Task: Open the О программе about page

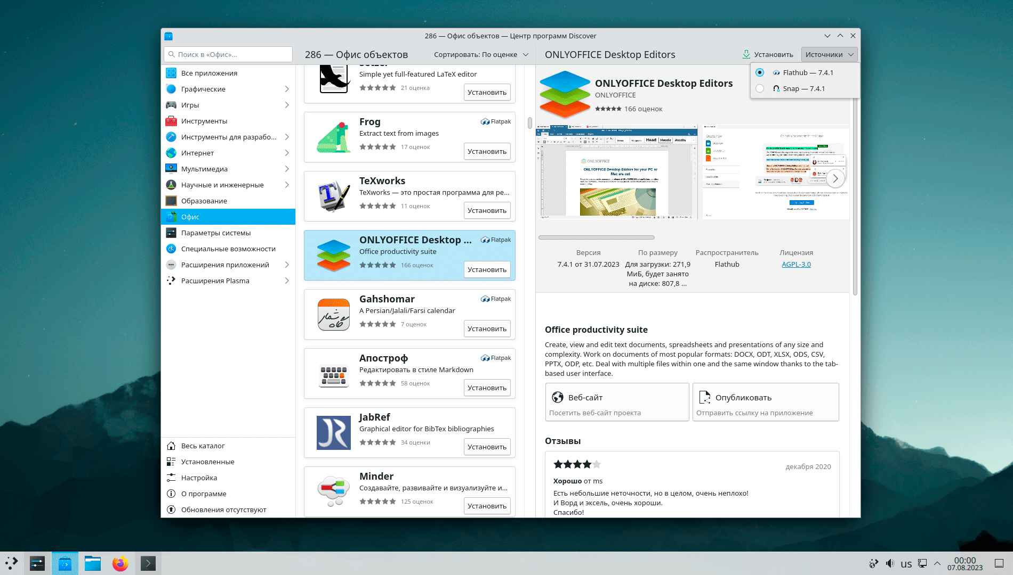Action: click(228, 494)
